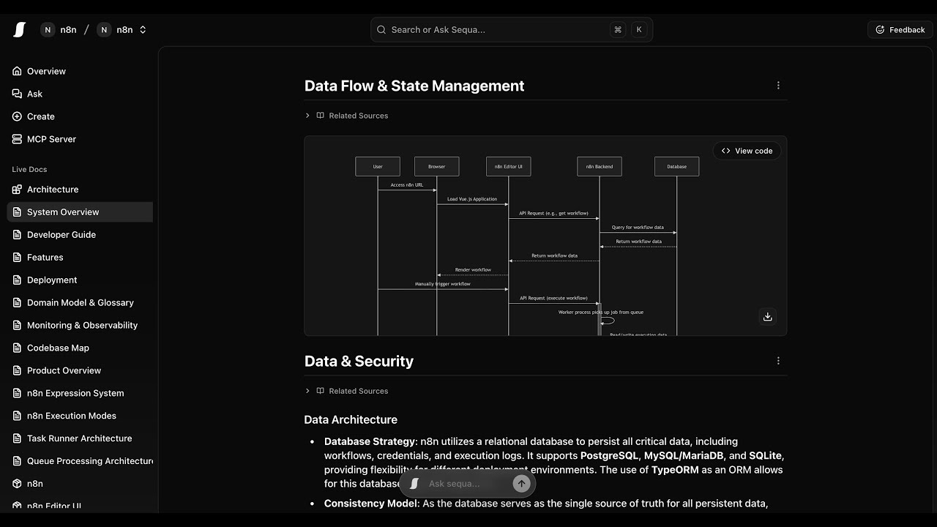Click the Sequa logo icon
Image resolution: width=937 pixels, height=527 pixels.
point(20,29)
